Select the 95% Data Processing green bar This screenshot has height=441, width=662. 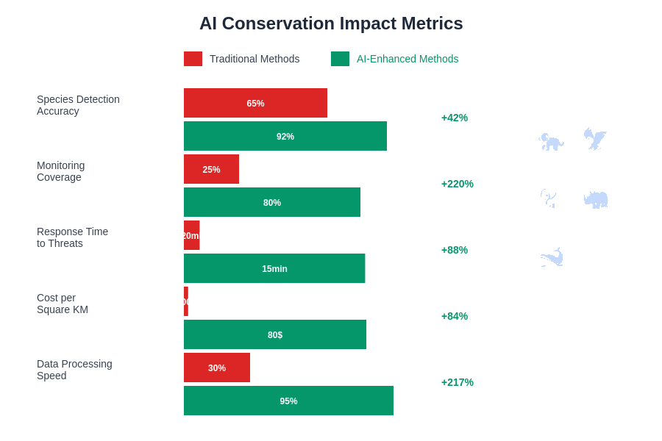coord(288,401)
